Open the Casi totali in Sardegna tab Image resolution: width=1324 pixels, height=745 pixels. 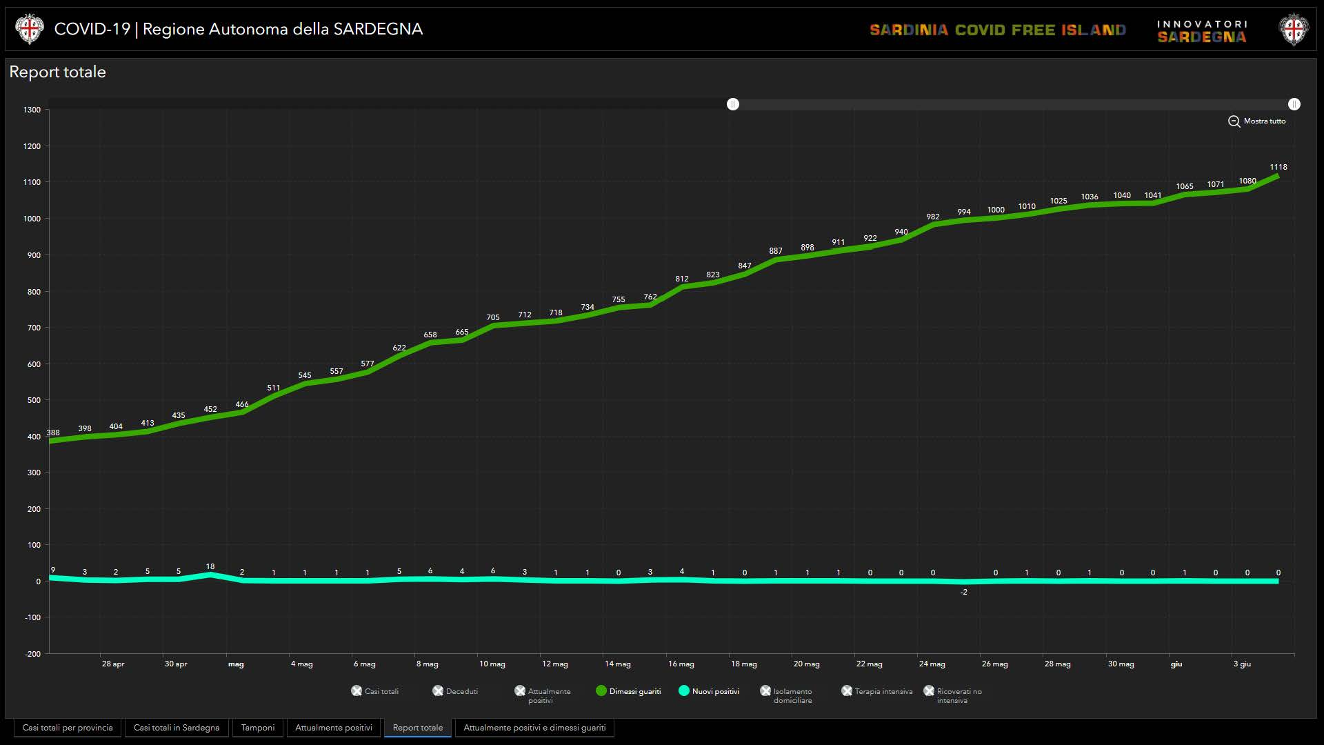177,728
